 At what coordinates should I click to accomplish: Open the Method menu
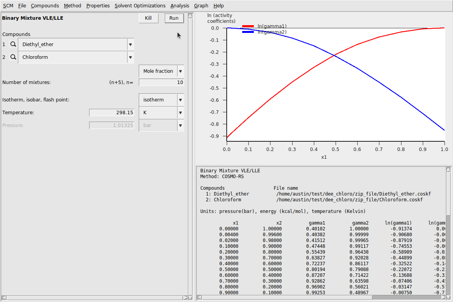click(x=72, y=5)
